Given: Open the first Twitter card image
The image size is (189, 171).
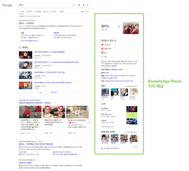Looking at the screenshot, I should pyautogui.click(x=30, y=112).
